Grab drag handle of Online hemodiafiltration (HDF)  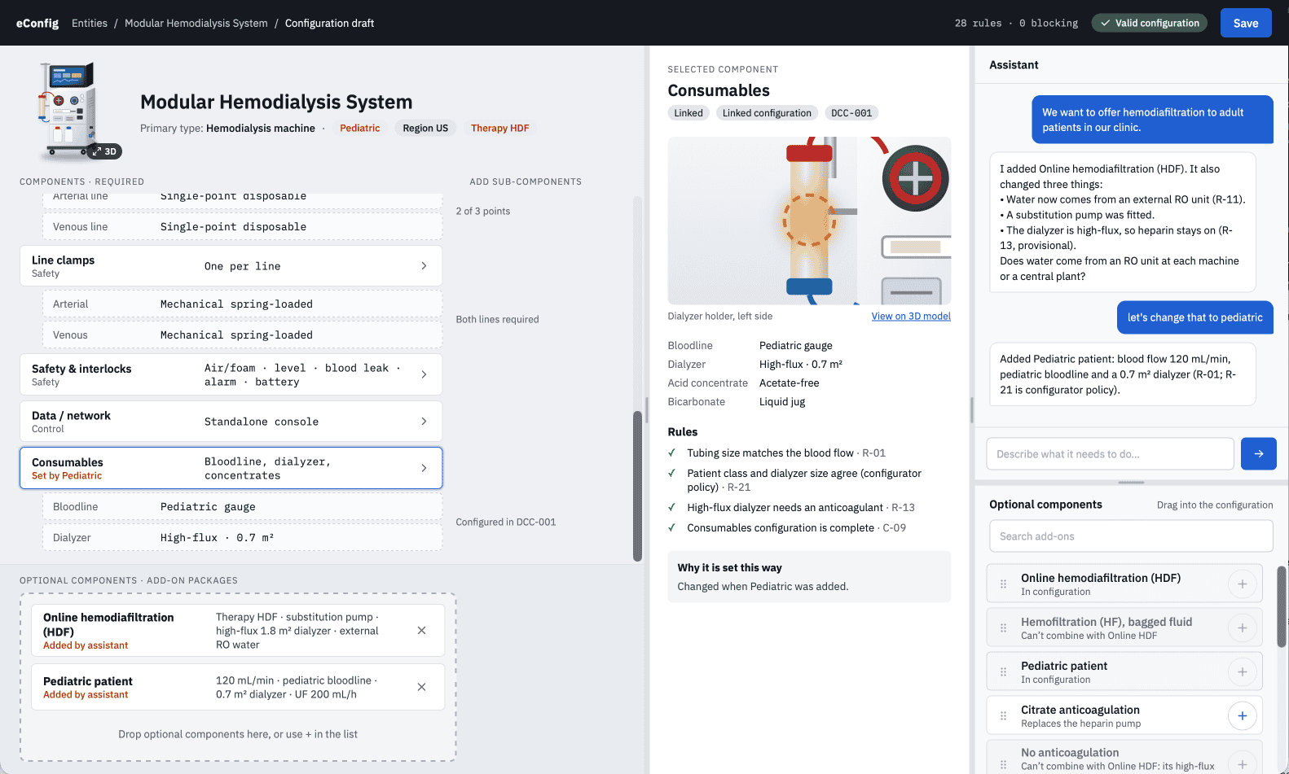(x=1003, y=584)
